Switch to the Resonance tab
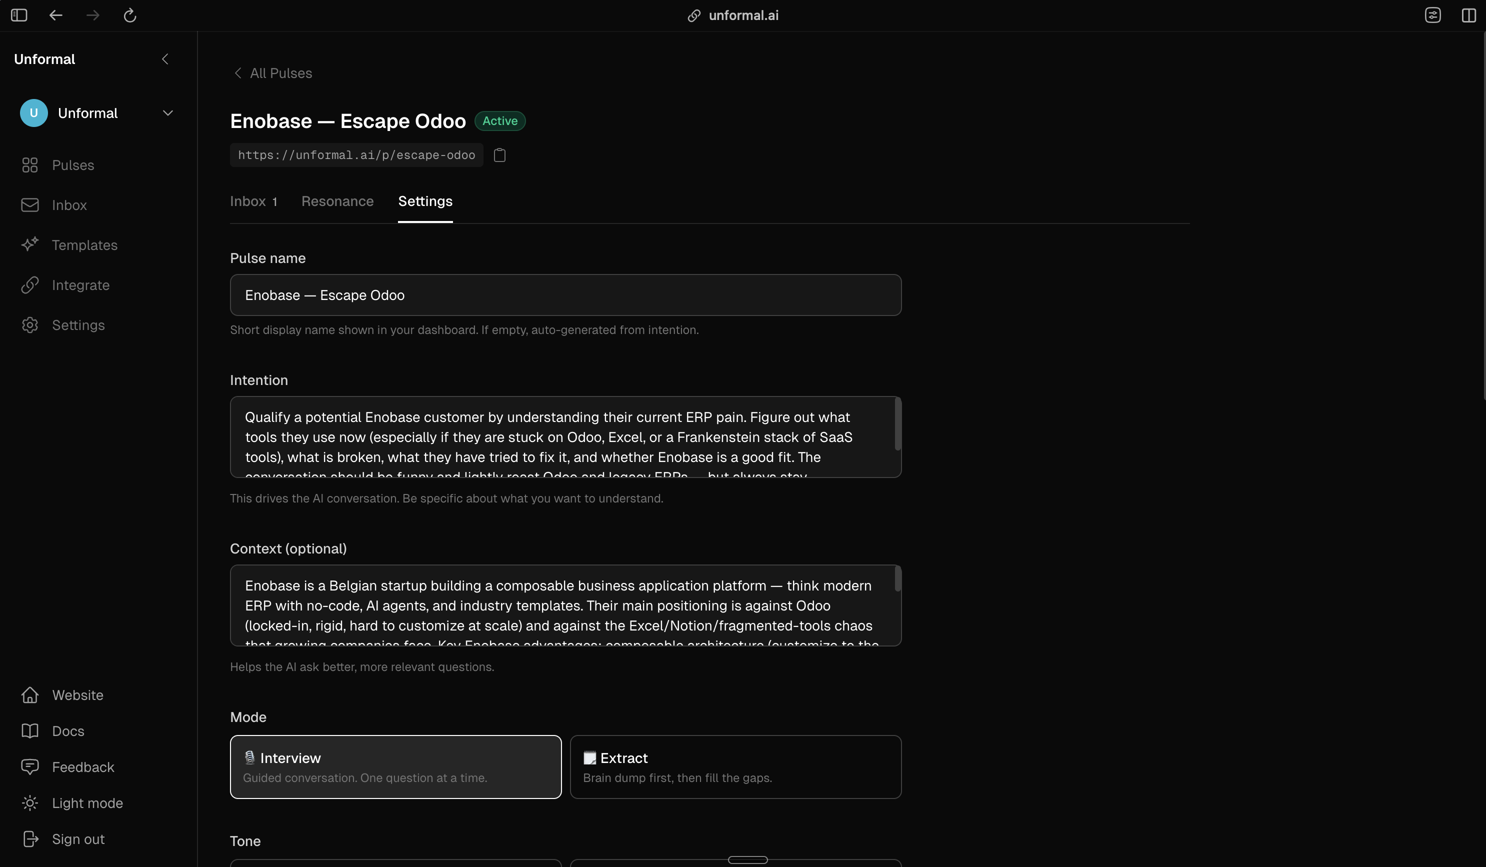 (337, 201)
